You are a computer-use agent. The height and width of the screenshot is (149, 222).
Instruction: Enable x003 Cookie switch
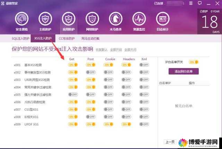109,80
